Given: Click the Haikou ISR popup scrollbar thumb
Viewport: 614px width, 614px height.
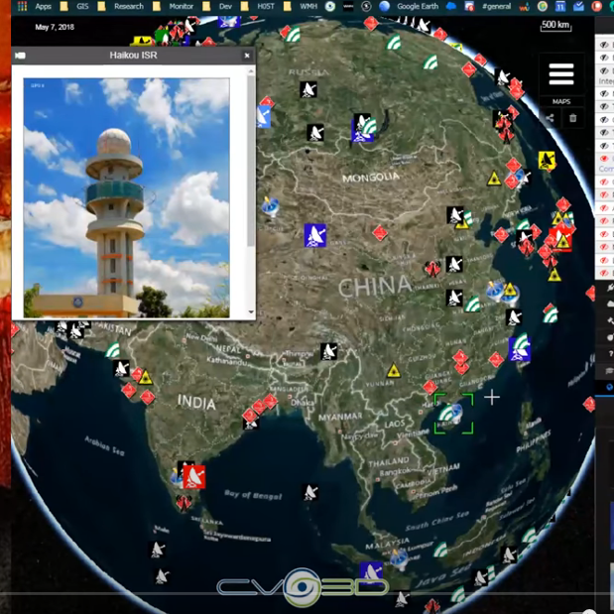Looking at the screenshot, I should pyautogui.click(x=251, y=161).
